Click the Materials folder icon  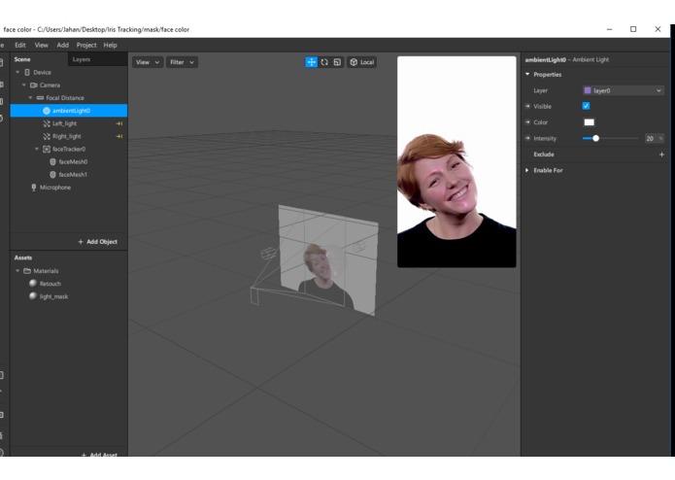(x=27, y=271)
